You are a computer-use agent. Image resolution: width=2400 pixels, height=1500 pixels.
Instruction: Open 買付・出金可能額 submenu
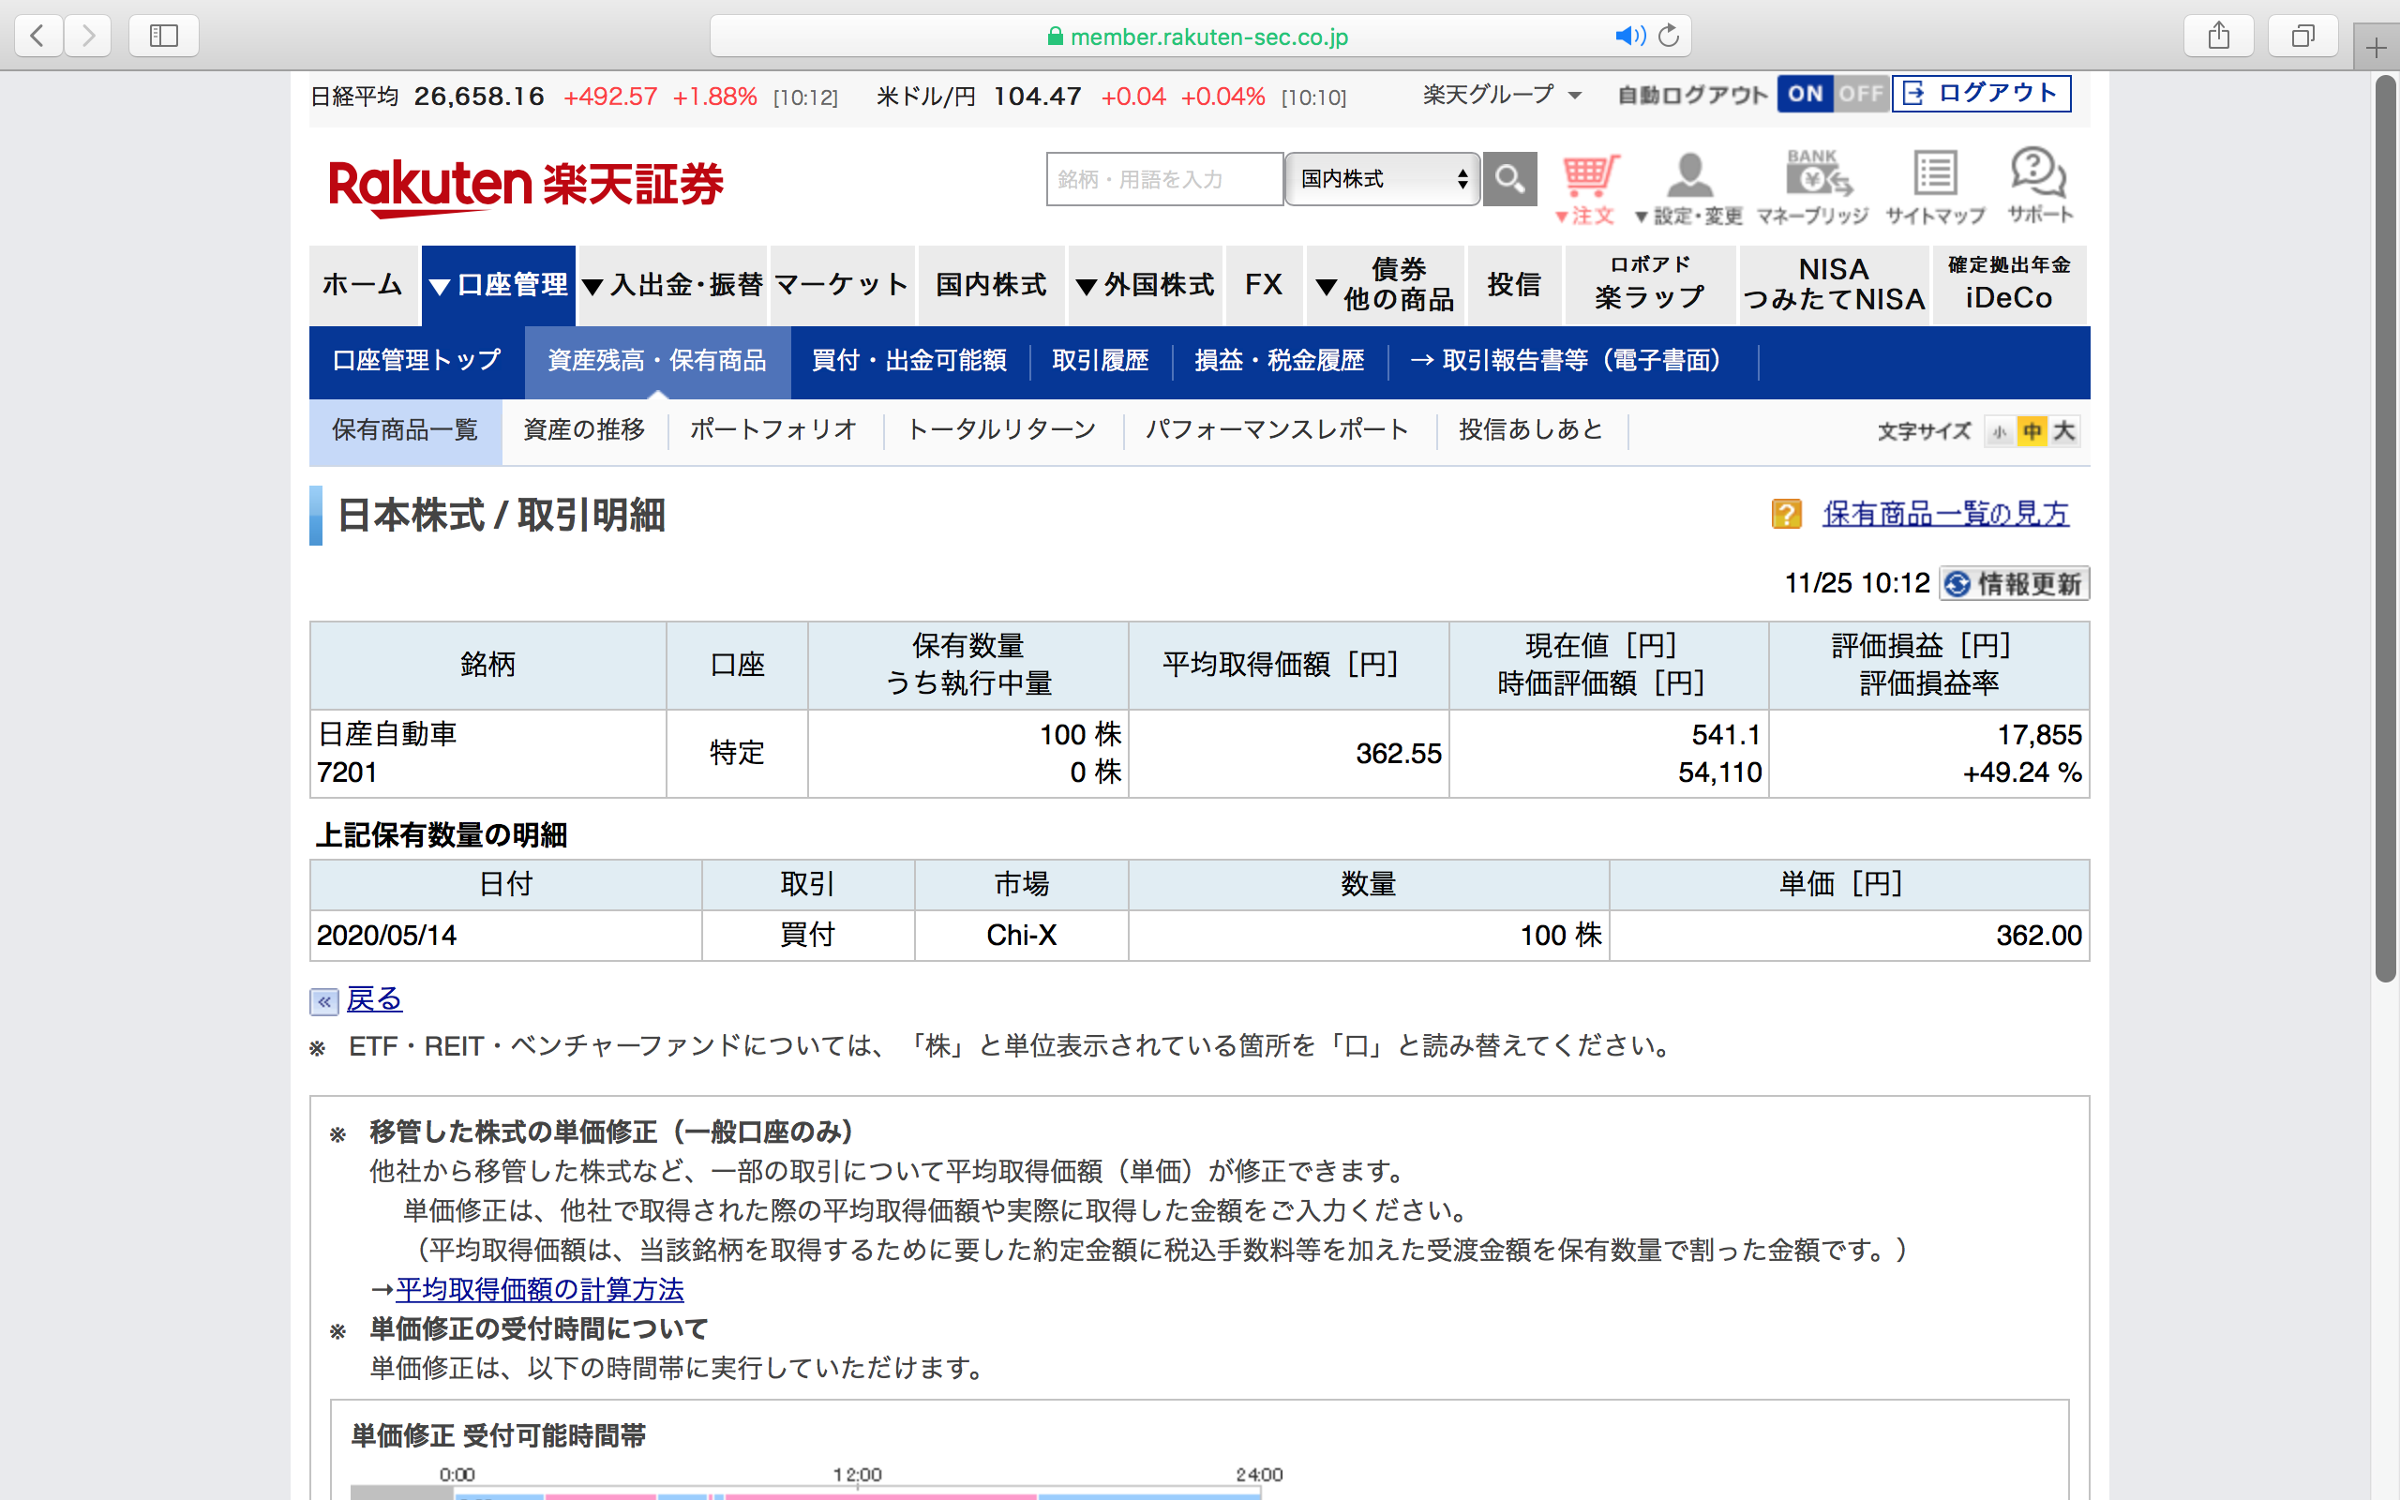tap(909, 361)
